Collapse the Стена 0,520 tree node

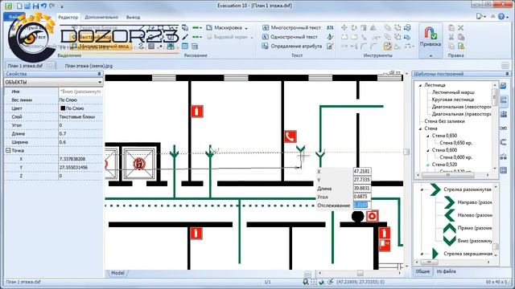[x=428, y=165]
